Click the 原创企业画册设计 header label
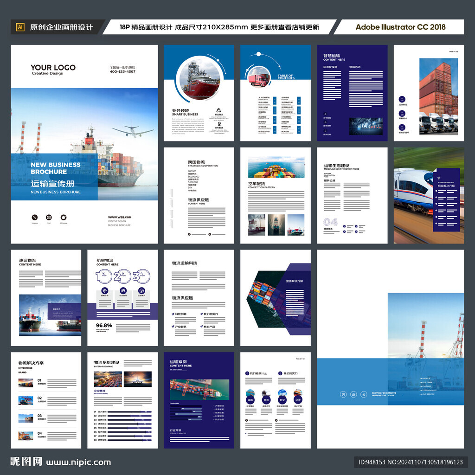The height and width of the screenshot is (475, 475). [62, 27]
